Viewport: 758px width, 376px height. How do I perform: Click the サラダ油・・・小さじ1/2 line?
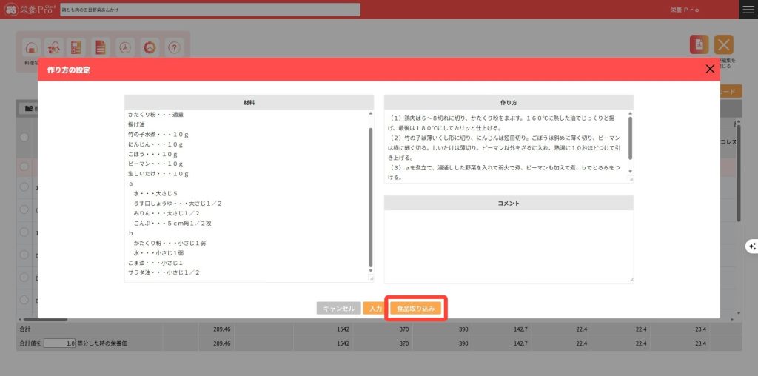[164, 272]
